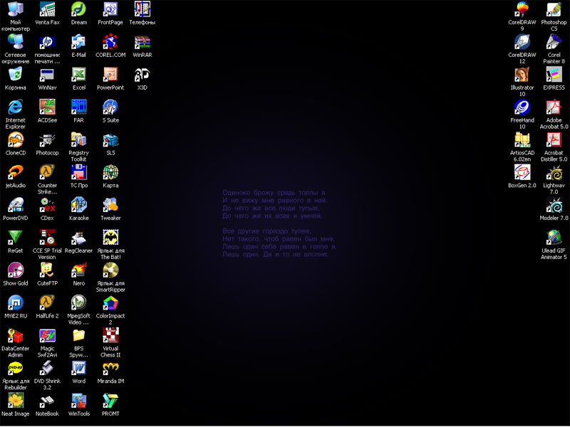
Task: Select the BPS Spyw... folder
Action: (x=78, y=336)
